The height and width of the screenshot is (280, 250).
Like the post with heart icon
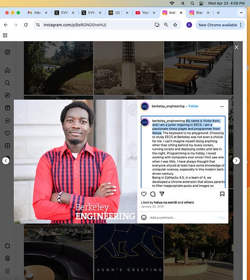(x=144, y=194)
